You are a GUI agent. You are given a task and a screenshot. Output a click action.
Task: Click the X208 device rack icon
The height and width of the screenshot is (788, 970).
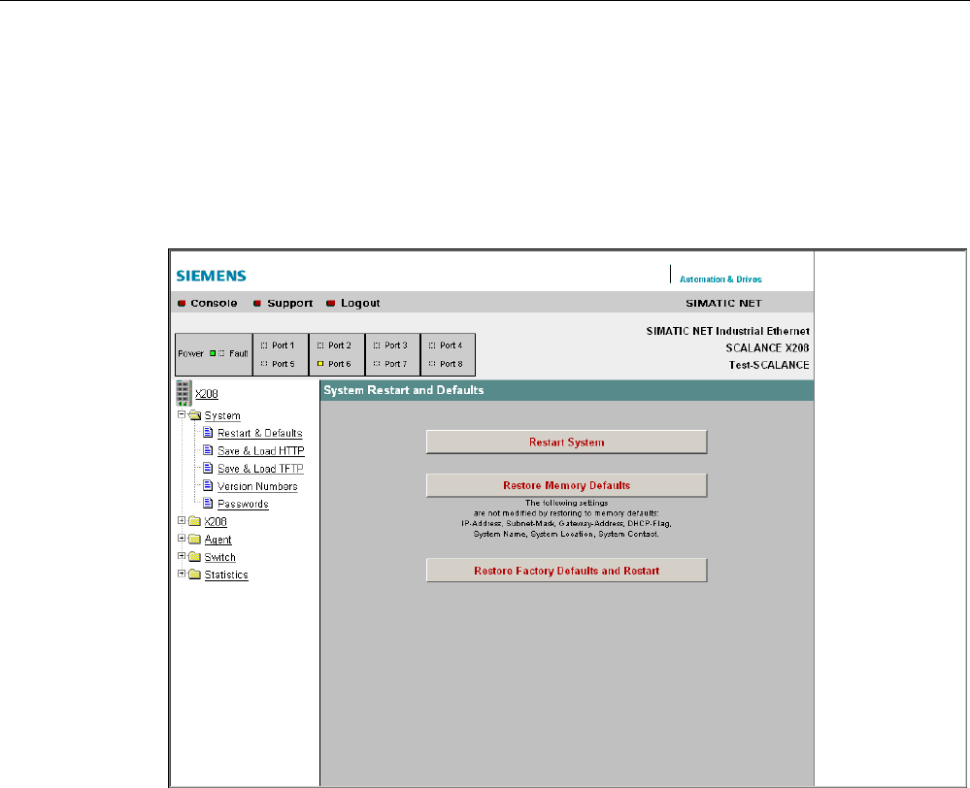pyautogui.click(x=184, y=393)
